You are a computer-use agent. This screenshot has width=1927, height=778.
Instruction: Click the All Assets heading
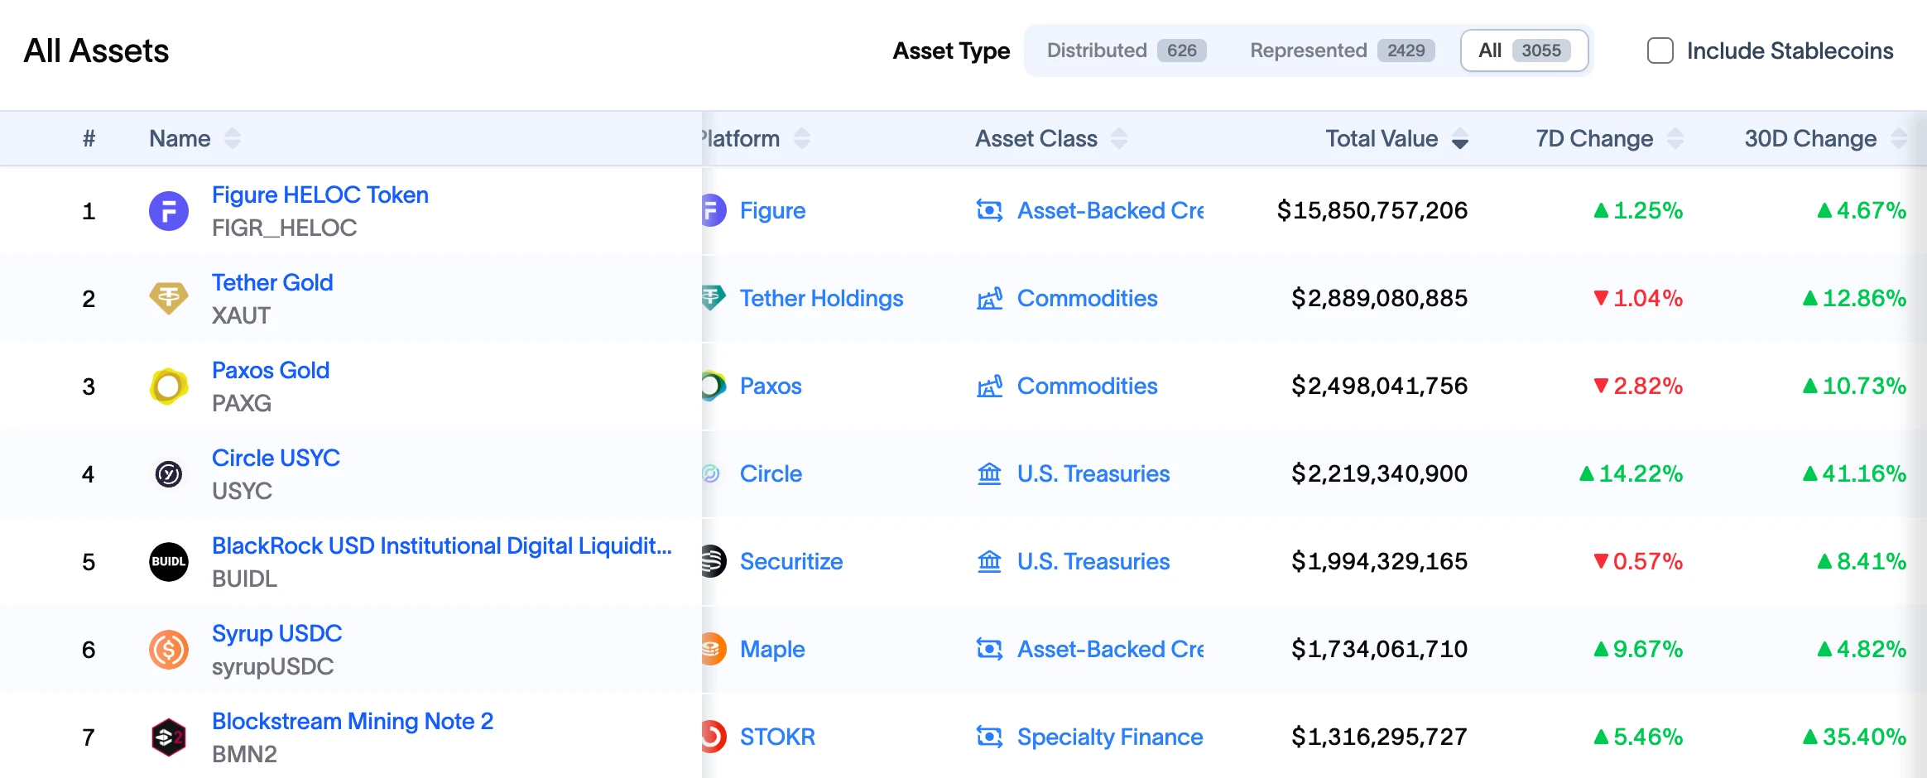pos(97,50)
